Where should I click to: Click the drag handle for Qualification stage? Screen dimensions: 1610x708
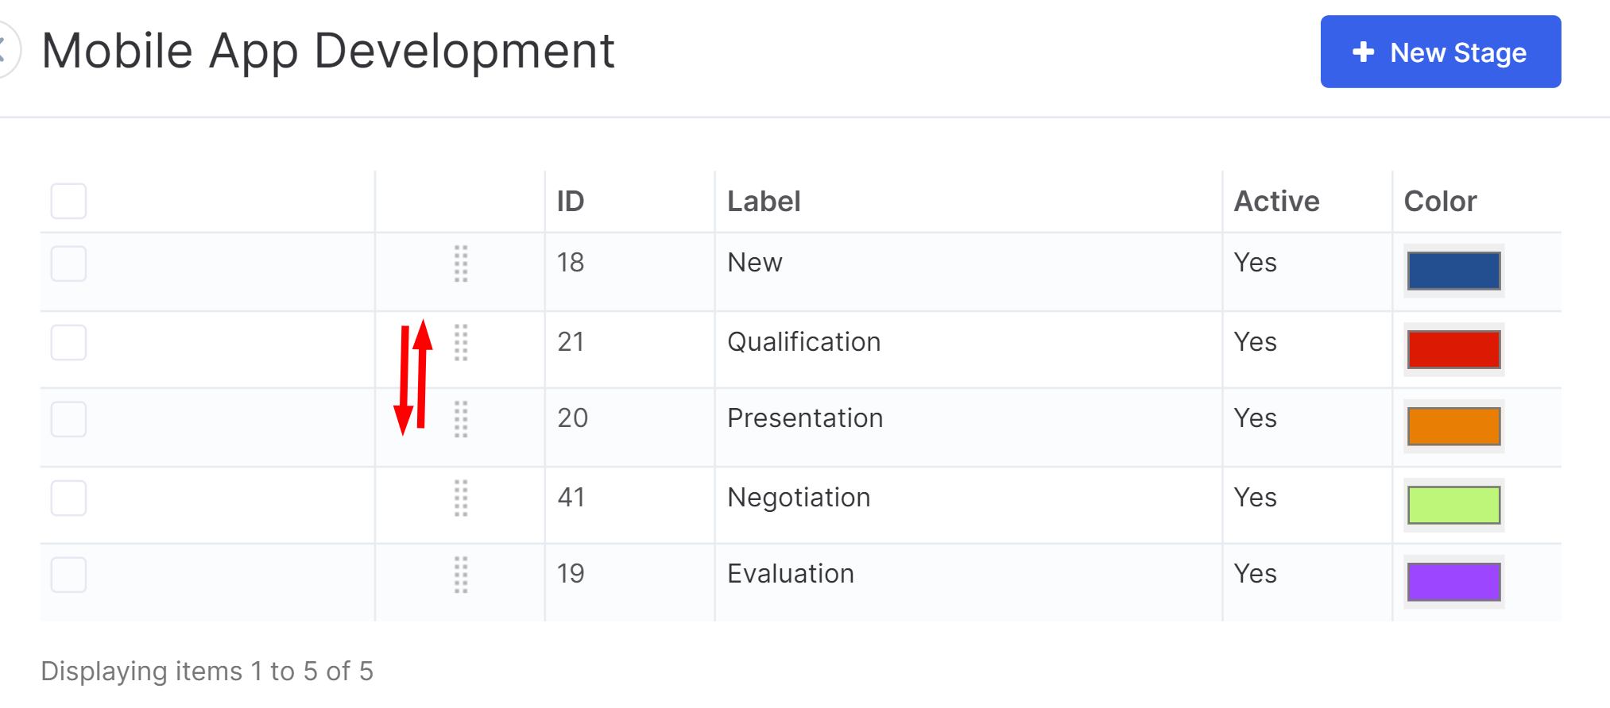point(461,343)
